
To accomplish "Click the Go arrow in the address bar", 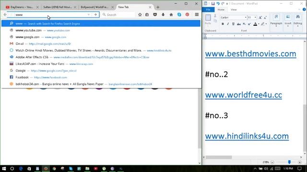I will (x=95, y=15).
